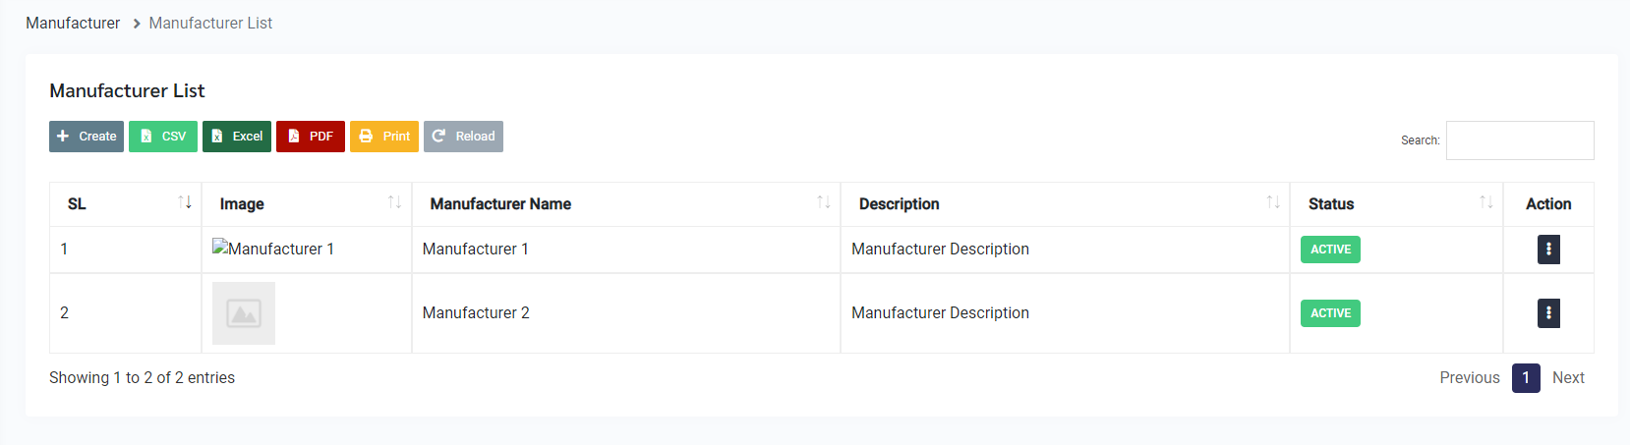Open action menu for Manufacturer 1
This screenshot has width=1630, height=445.
(x=1548, y=250)
